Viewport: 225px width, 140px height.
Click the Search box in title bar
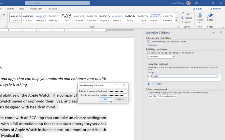click(x=57, y=3)
